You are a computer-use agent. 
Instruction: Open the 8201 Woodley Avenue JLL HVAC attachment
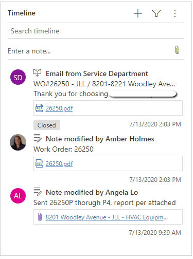pos(107,217)
